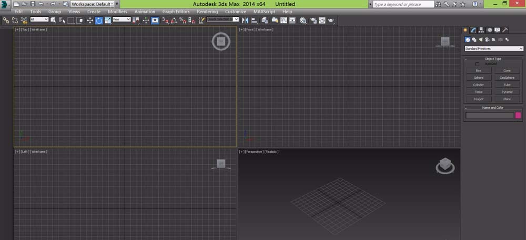Open the Rendering menu
526x240 pixels.
tap(207, 11)
